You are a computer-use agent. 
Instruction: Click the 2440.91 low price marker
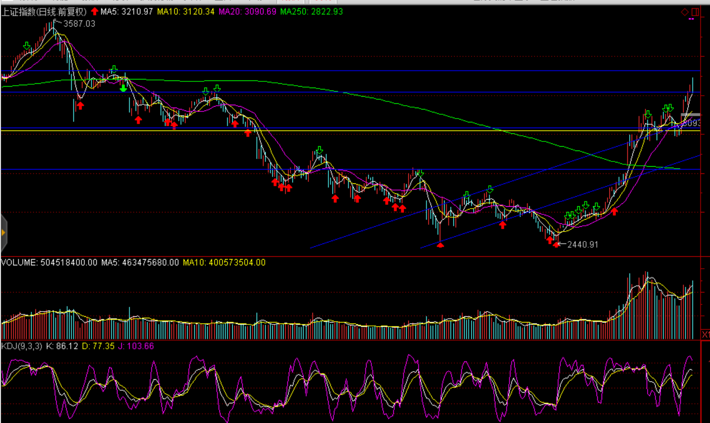582,244
